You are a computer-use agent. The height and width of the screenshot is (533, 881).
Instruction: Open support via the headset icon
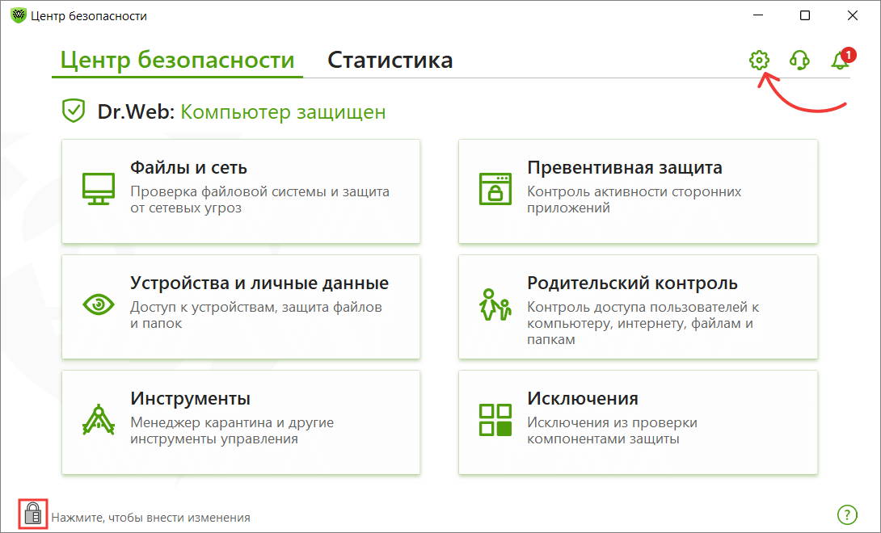pos(799,60)
